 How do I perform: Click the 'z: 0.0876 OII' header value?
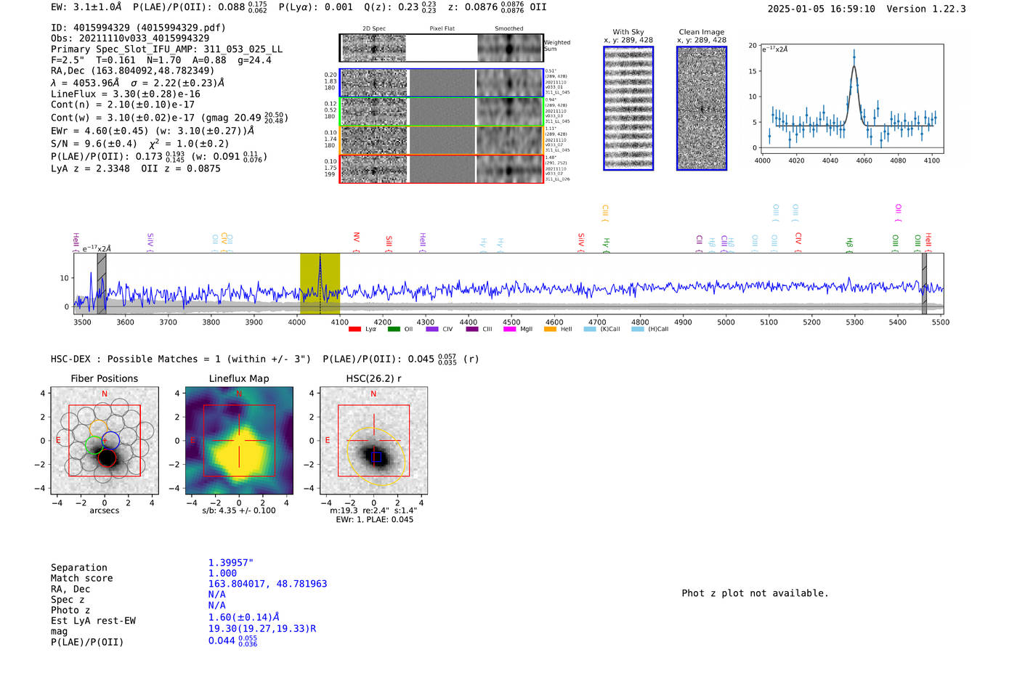tap(497, 7)
